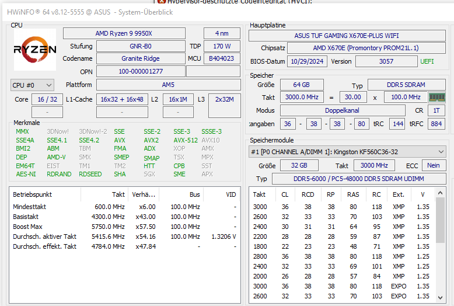This screenshot has height=306, width=454.
Task: Click the green memory module icon
Action: 436,97
